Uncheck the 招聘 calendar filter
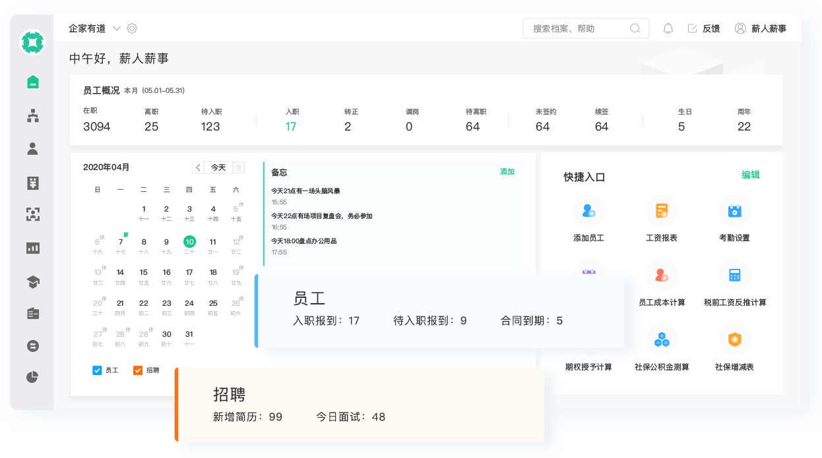Viewport: 822px width, 458px height. 137,370
